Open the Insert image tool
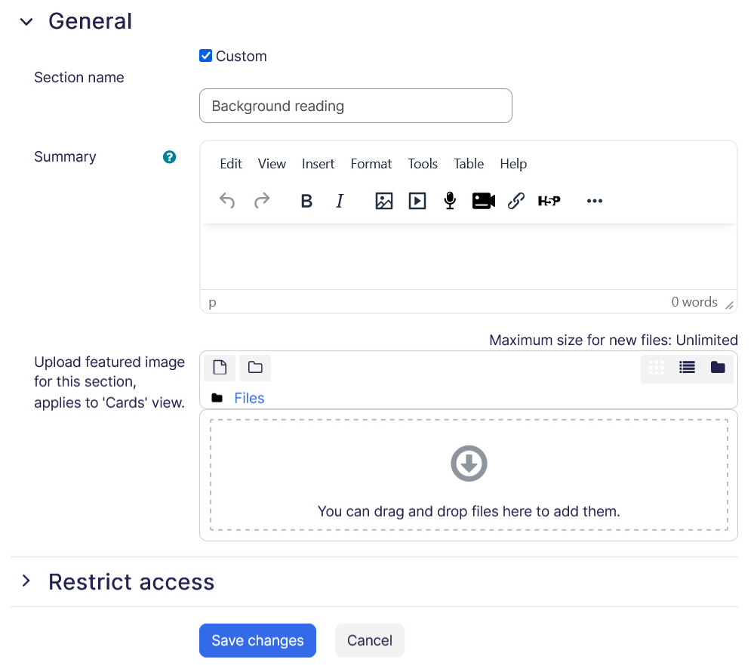The height and width of the screenshot is (669, 754). tap(383, 201)
